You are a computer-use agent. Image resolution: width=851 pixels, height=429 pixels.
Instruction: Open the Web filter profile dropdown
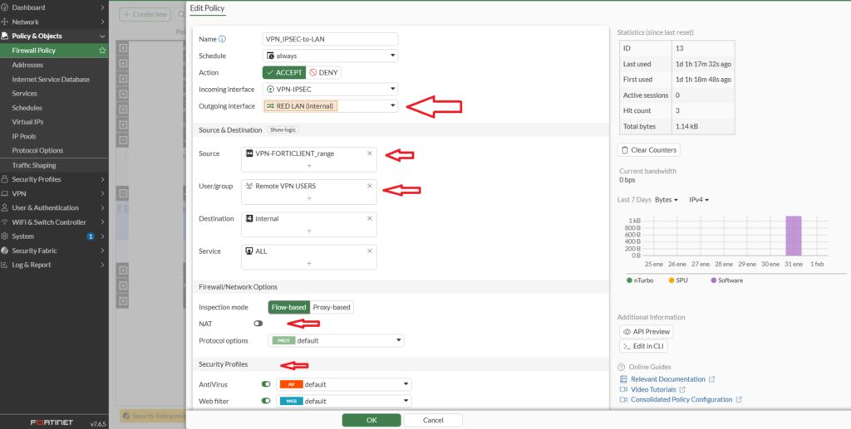click(x=344, y=401)
